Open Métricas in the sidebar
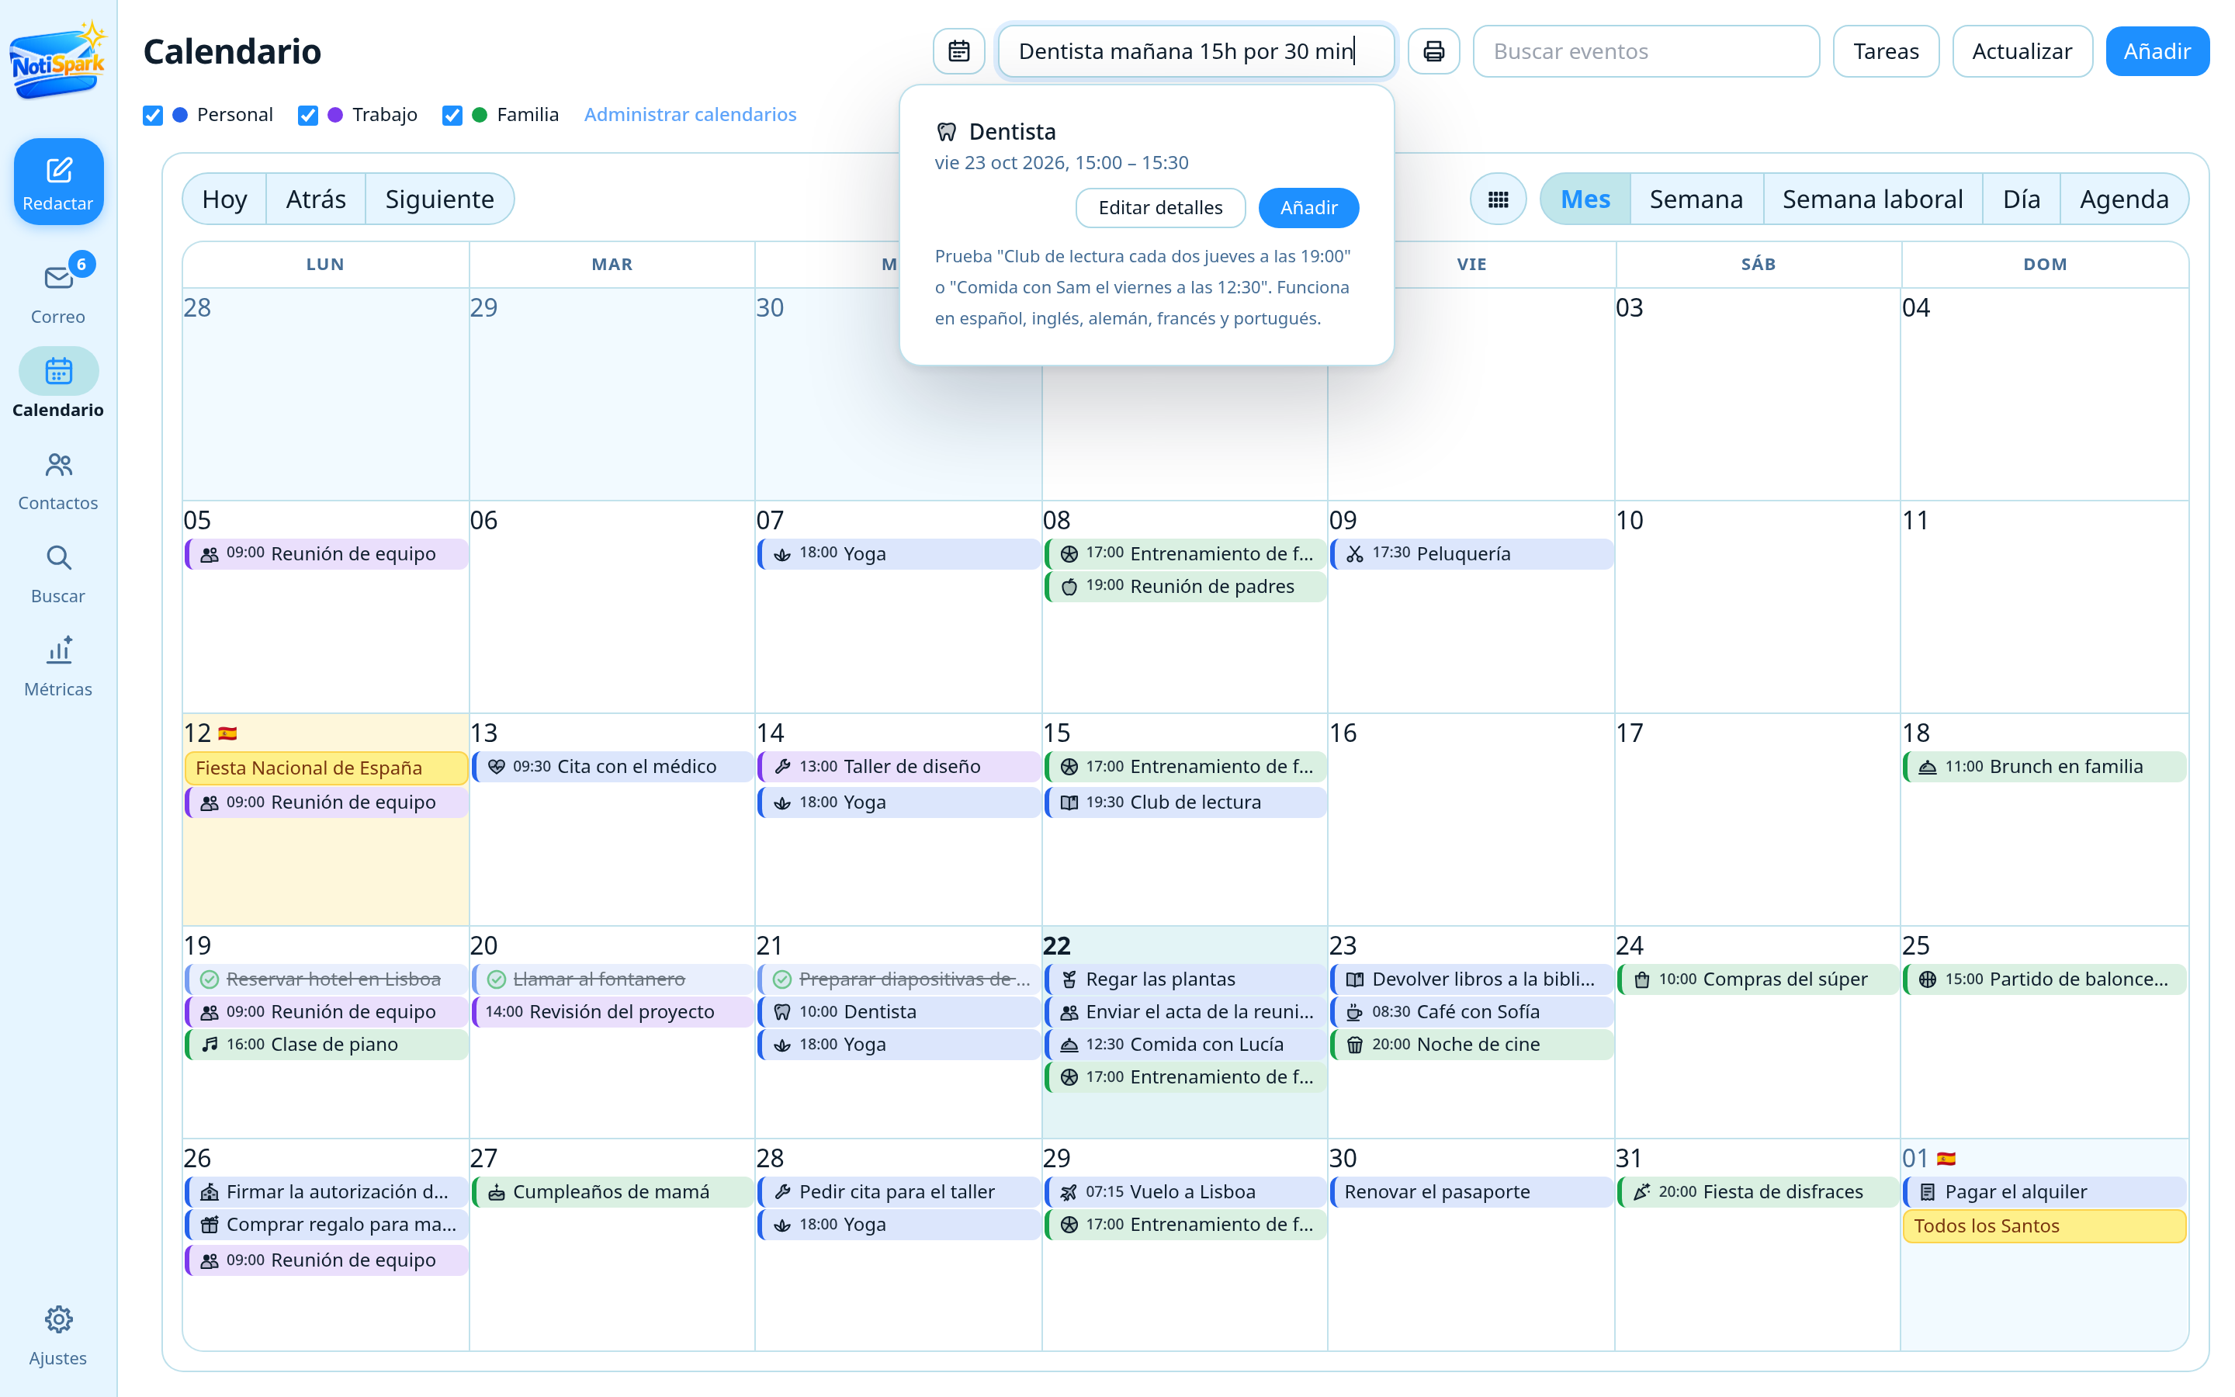 pyautogui.click(x=58, y=666)
